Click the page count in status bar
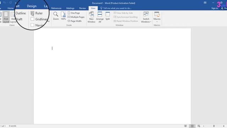Screen dimensions: 227x128 [3, 126]
